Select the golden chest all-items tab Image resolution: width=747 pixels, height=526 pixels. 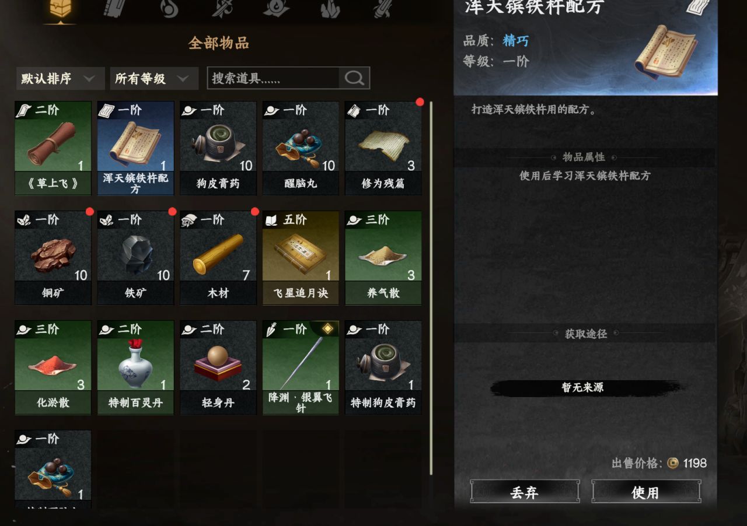(62, 9)
